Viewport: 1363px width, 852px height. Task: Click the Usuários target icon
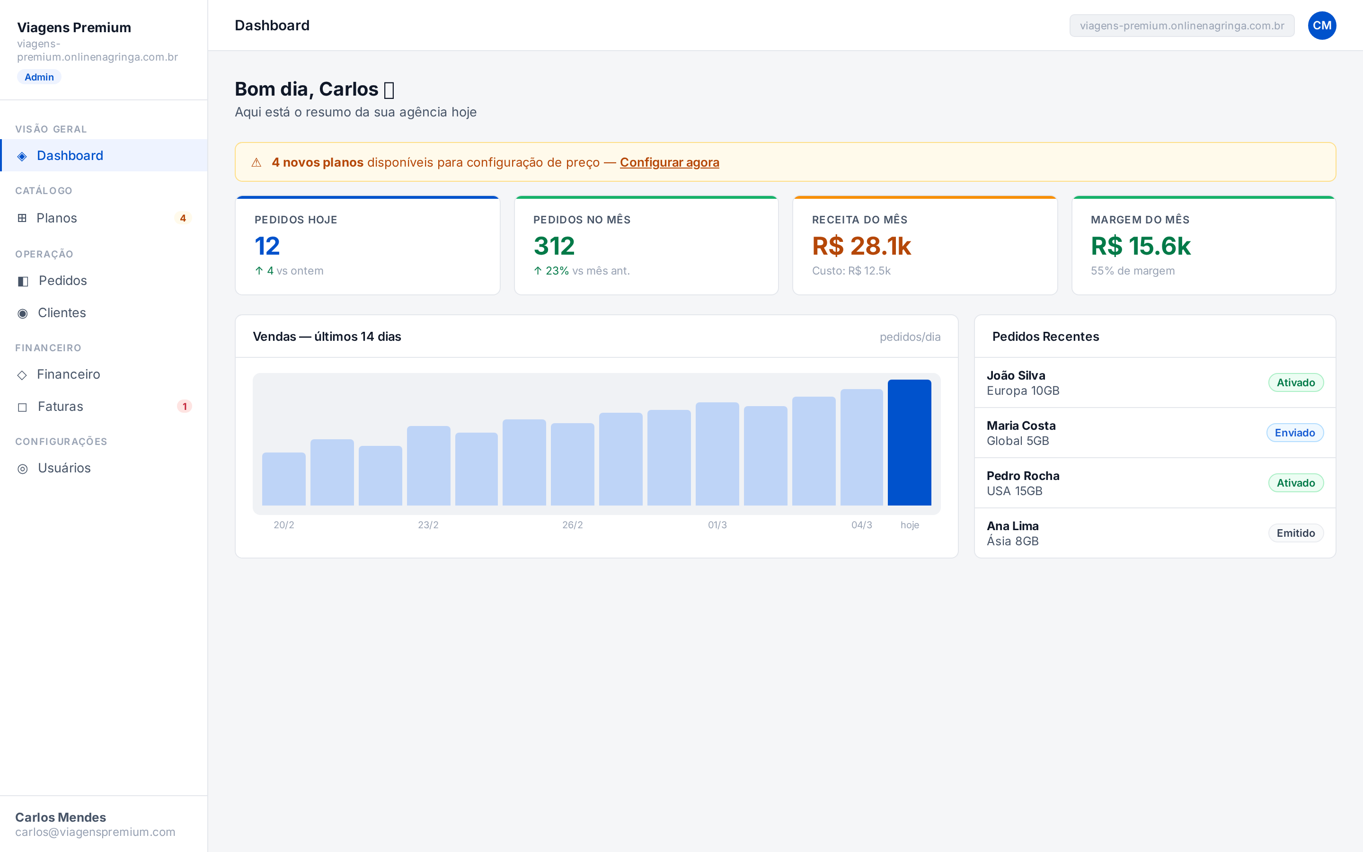click(x=23, y=468)
